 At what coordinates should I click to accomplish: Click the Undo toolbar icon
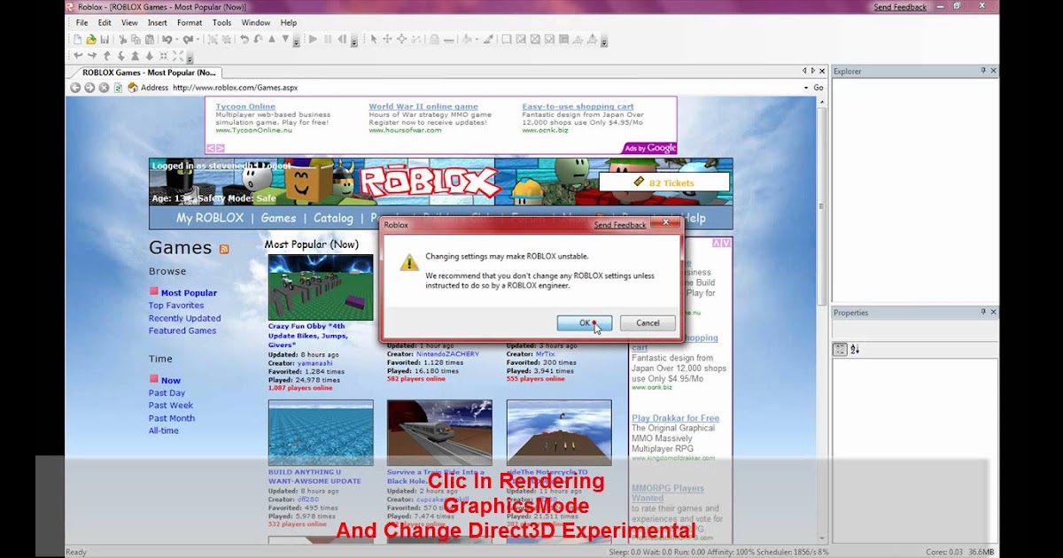coord(167,39)
